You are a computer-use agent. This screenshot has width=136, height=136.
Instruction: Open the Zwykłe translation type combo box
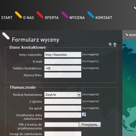pos(63,95)
